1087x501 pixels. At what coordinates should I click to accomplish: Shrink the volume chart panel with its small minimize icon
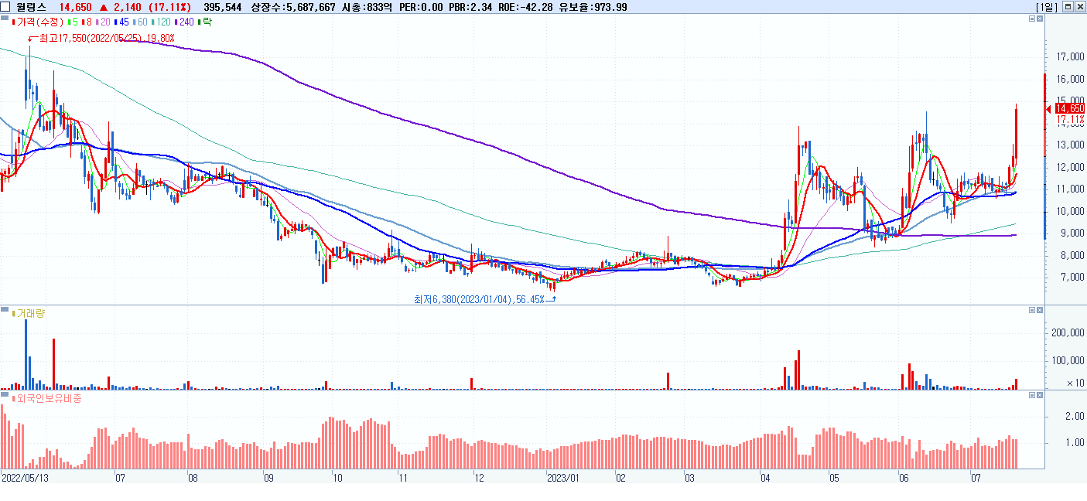pyautogui.click(x=1032, y=310)
